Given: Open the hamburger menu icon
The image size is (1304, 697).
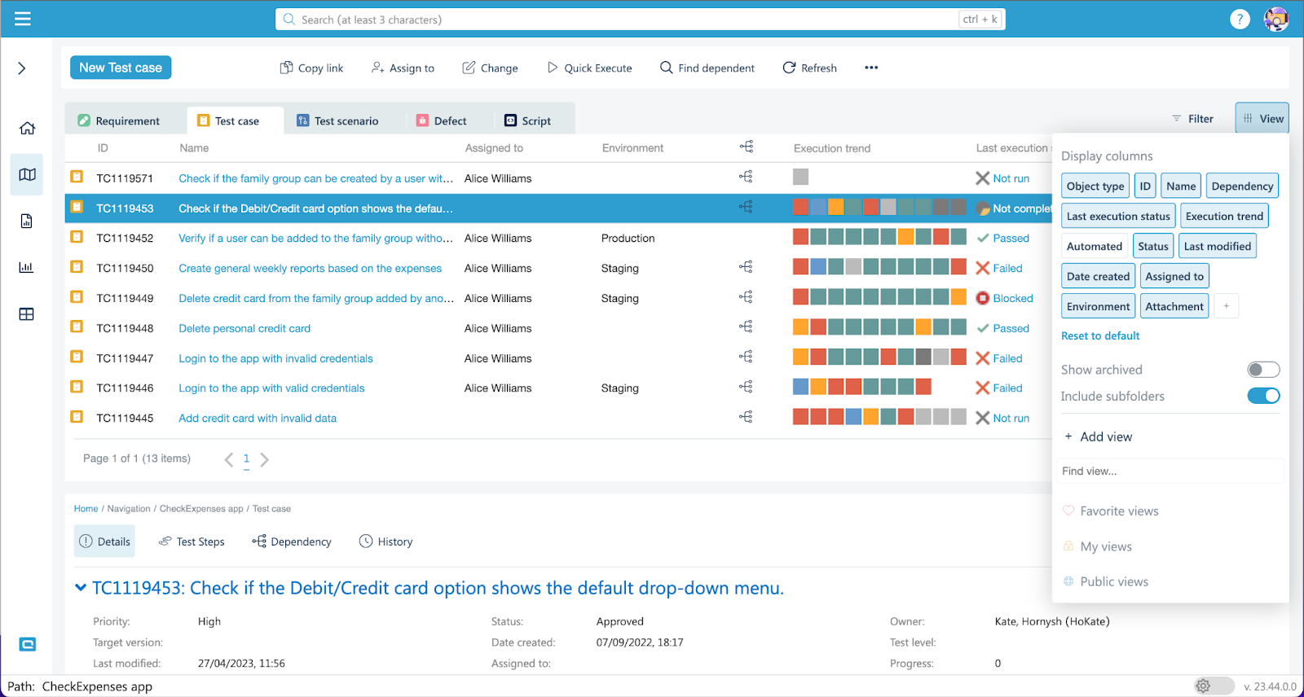Looking at the screenshot, I should click(23, 19).
